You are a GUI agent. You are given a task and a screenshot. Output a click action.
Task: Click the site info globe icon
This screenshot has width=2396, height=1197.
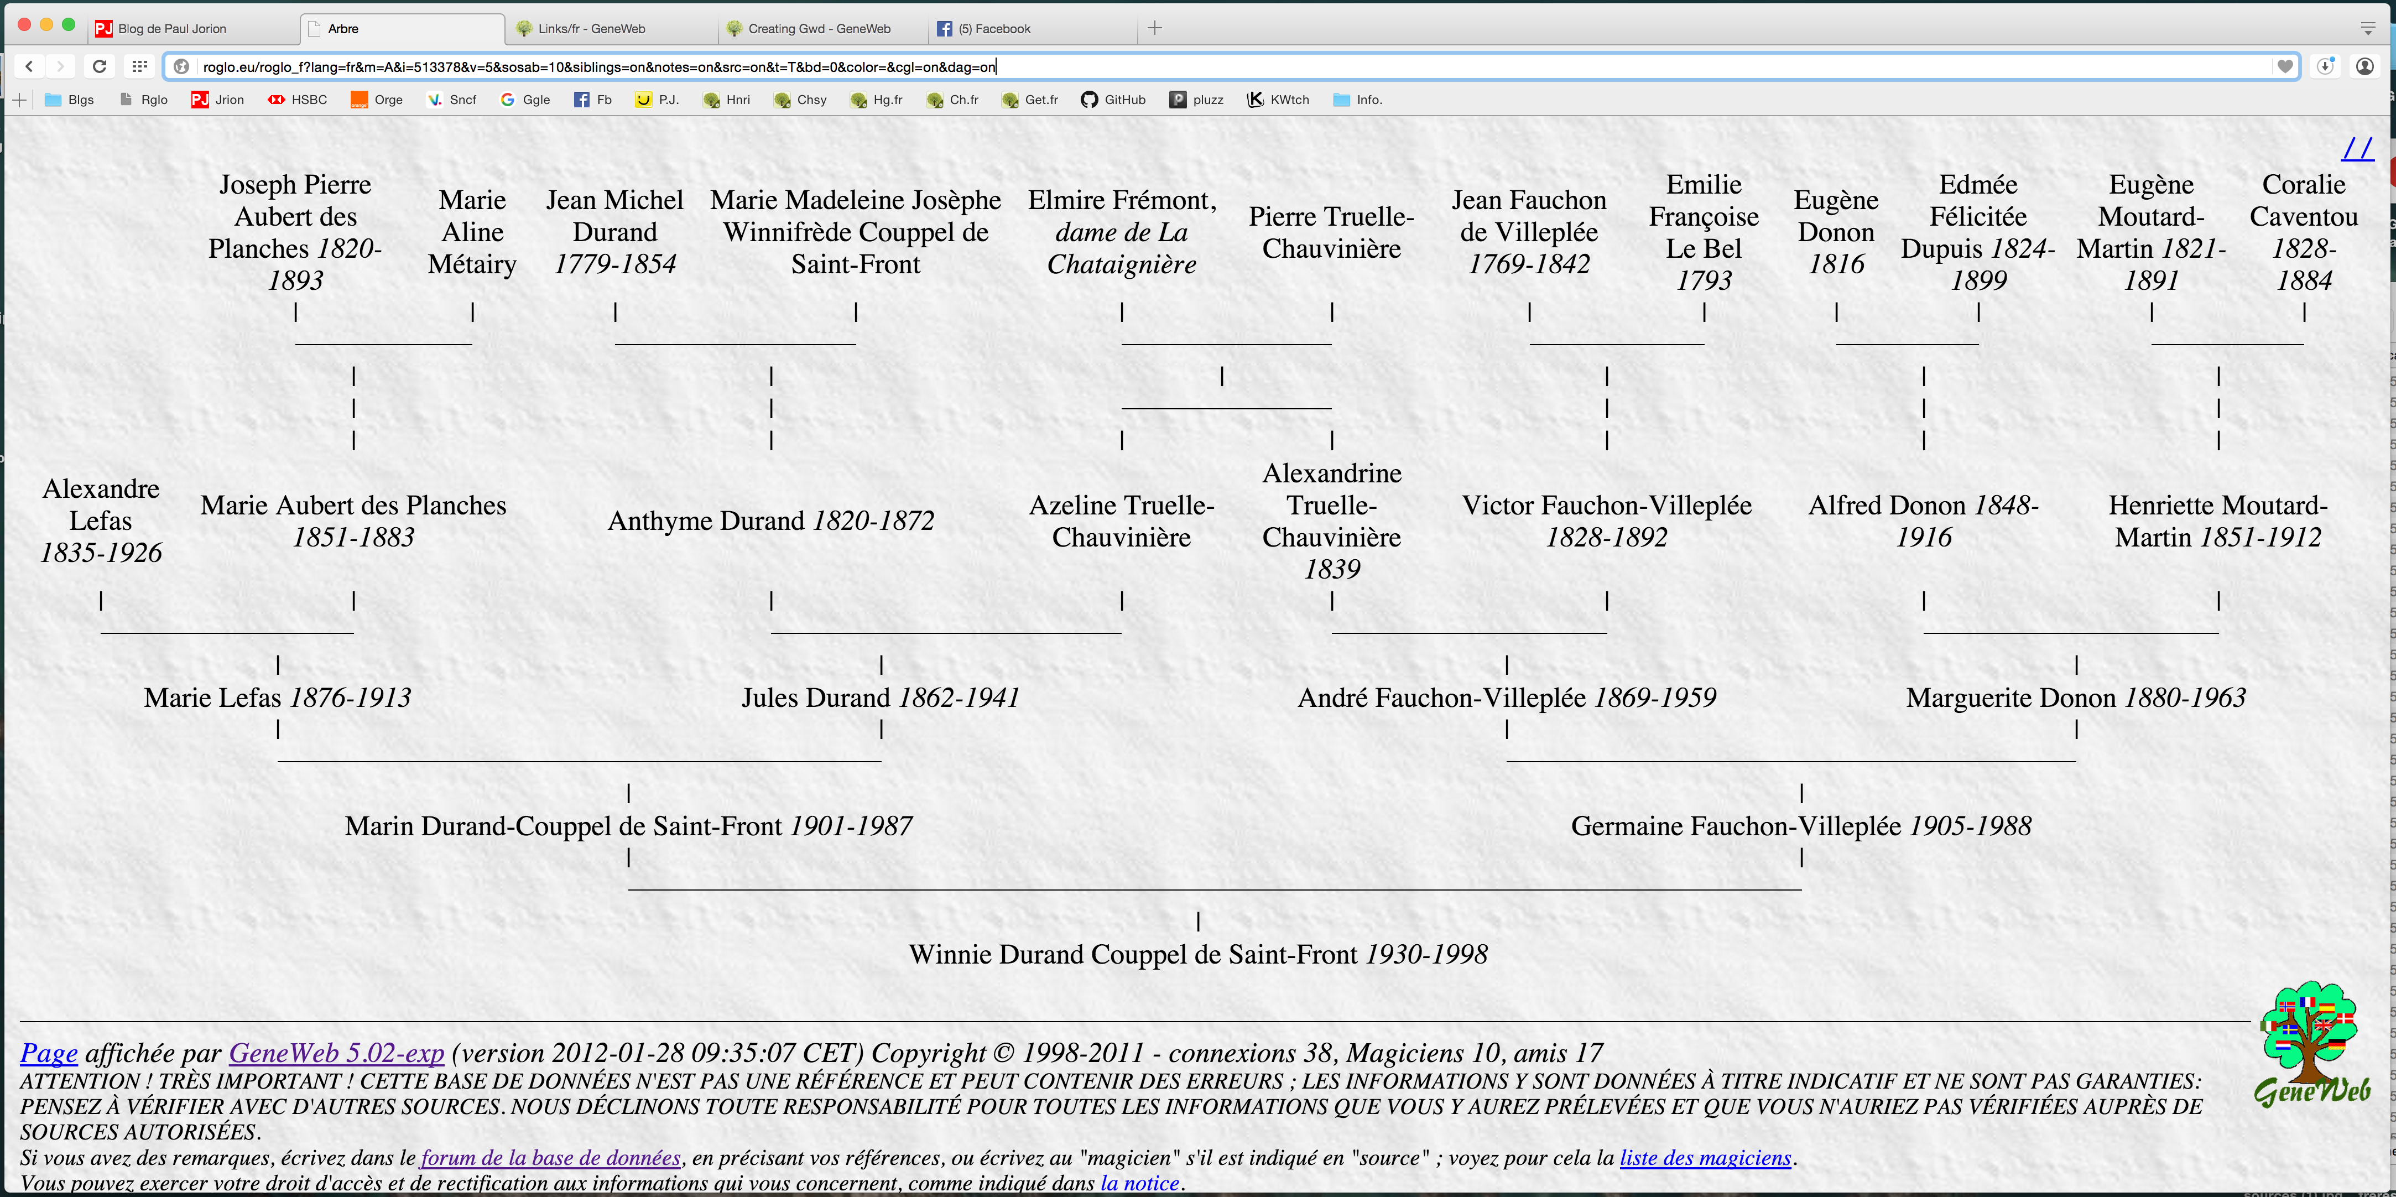(x=183, y=67)
